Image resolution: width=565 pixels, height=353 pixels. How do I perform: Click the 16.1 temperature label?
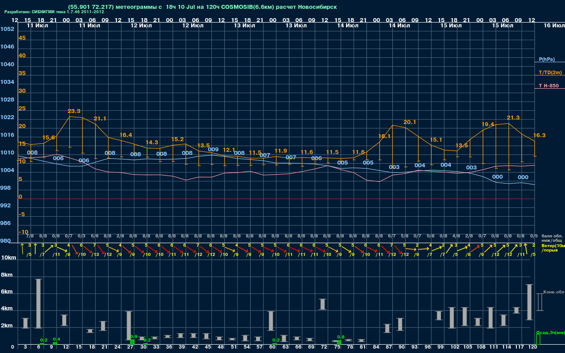[x=384, y=136]
